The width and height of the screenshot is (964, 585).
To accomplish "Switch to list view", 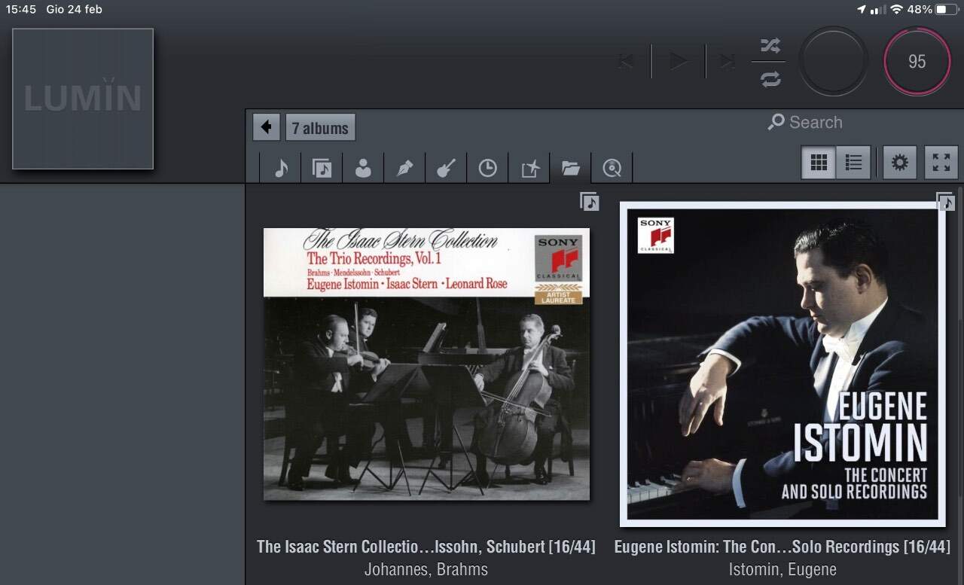I will [854, 162].
